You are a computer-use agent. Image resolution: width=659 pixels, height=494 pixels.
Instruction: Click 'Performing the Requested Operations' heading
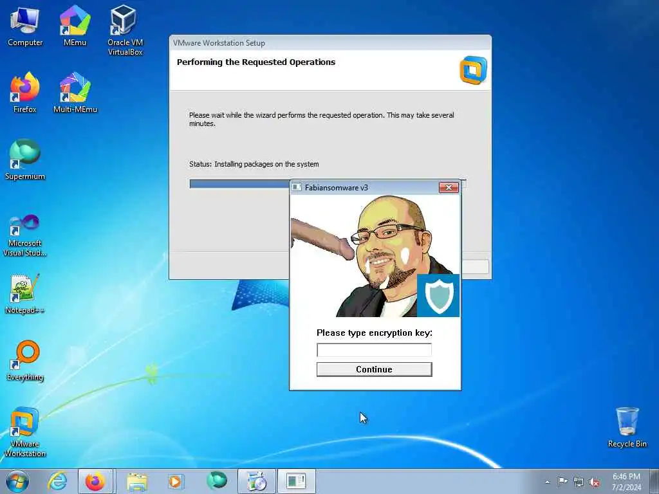click(x=256, y=62)
